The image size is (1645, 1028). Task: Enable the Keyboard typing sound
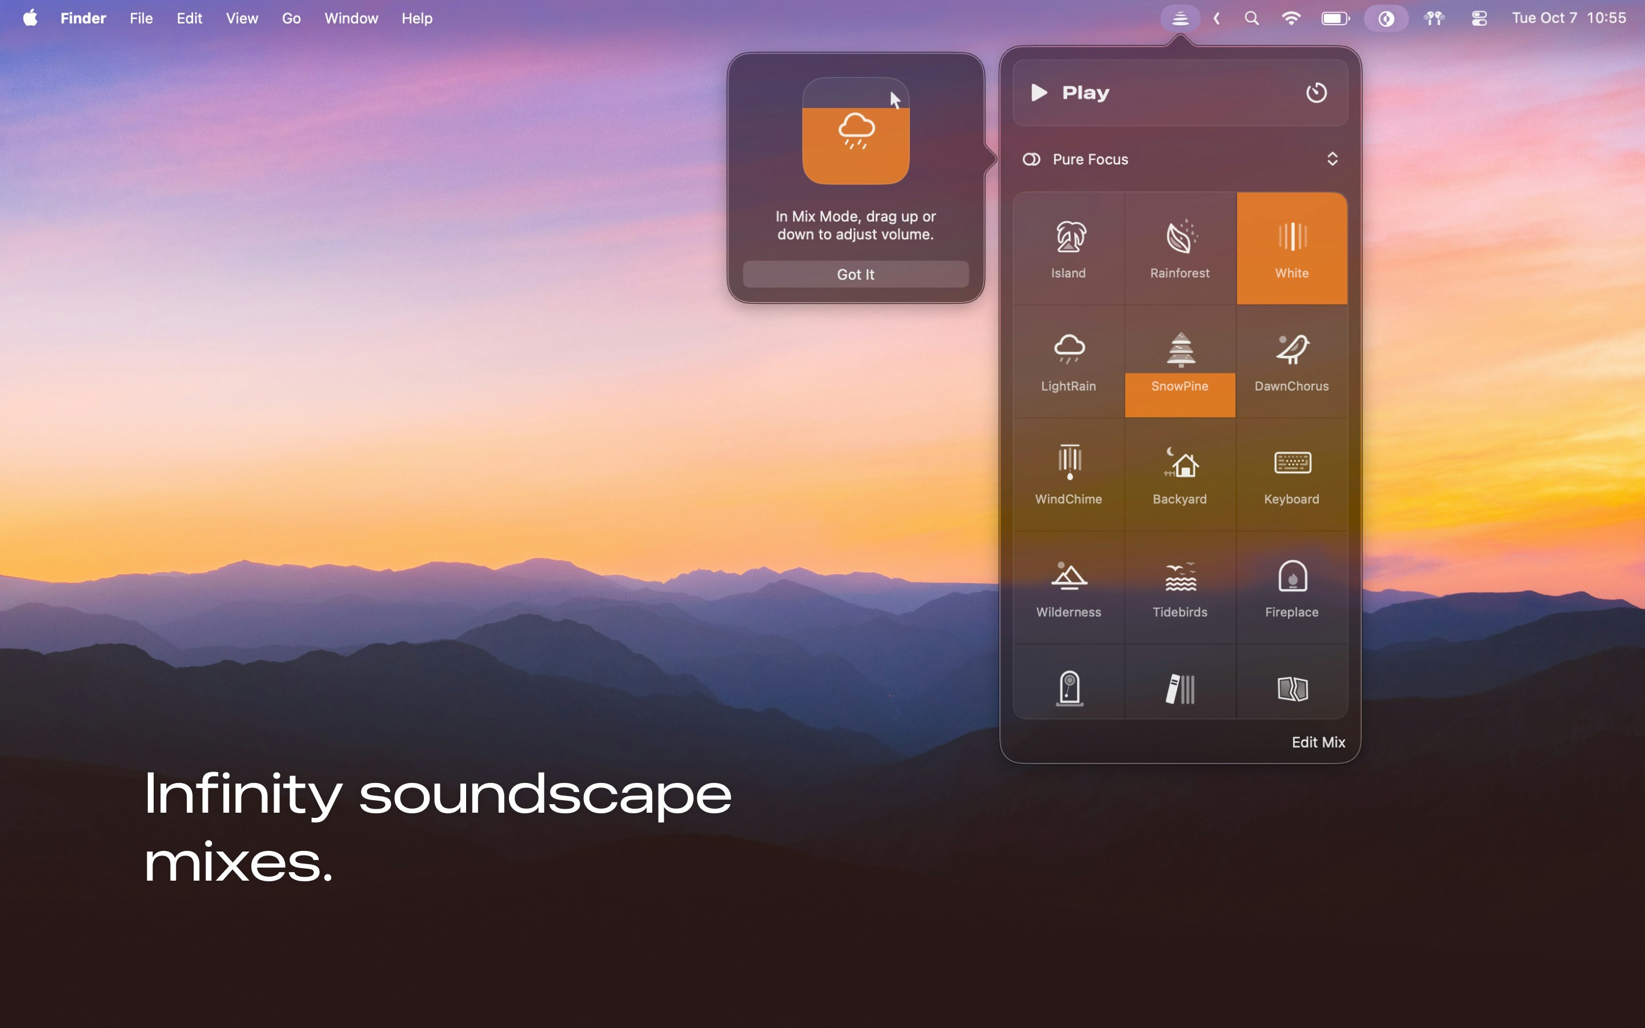pyautogui.click(x=1291, y=473)
